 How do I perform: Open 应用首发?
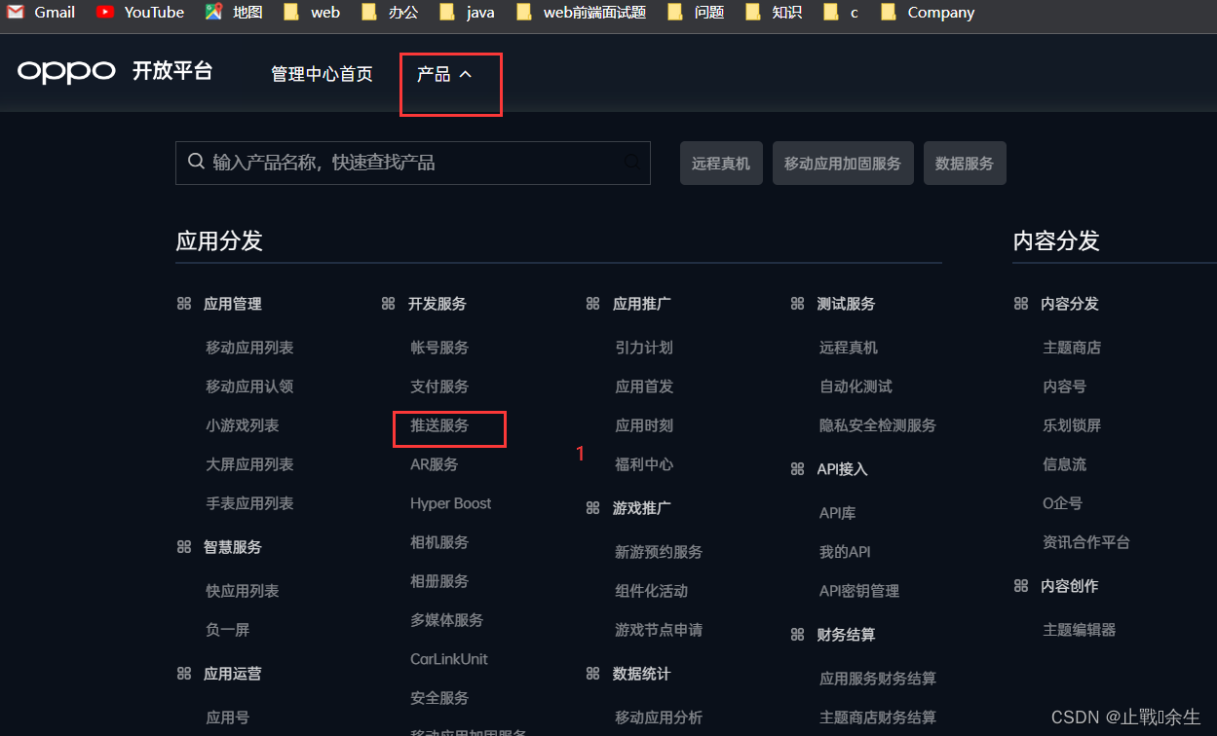tap(644, 386)
